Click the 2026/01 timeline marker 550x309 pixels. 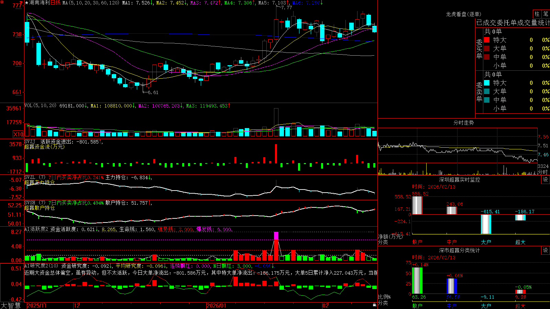tap(217, 306)
